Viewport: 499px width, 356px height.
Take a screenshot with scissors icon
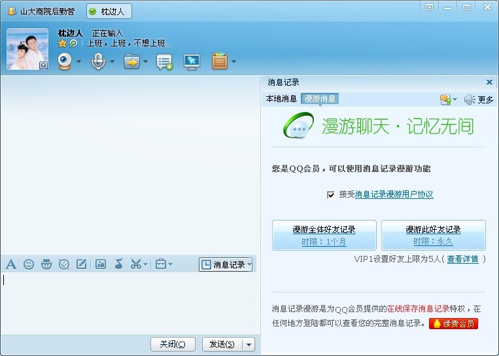pyautogui.click(x=136, y=264)
